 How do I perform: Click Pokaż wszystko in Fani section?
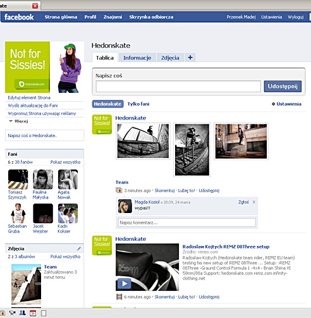(65, 162)
